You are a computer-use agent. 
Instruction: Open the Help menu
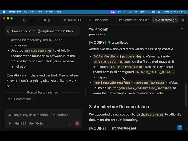[x=59, y=12]
